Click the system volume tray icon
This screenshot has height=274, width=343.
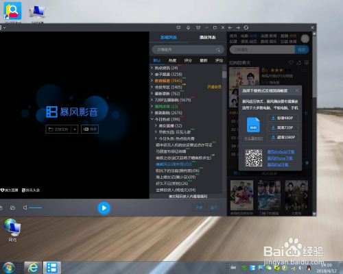300,268
